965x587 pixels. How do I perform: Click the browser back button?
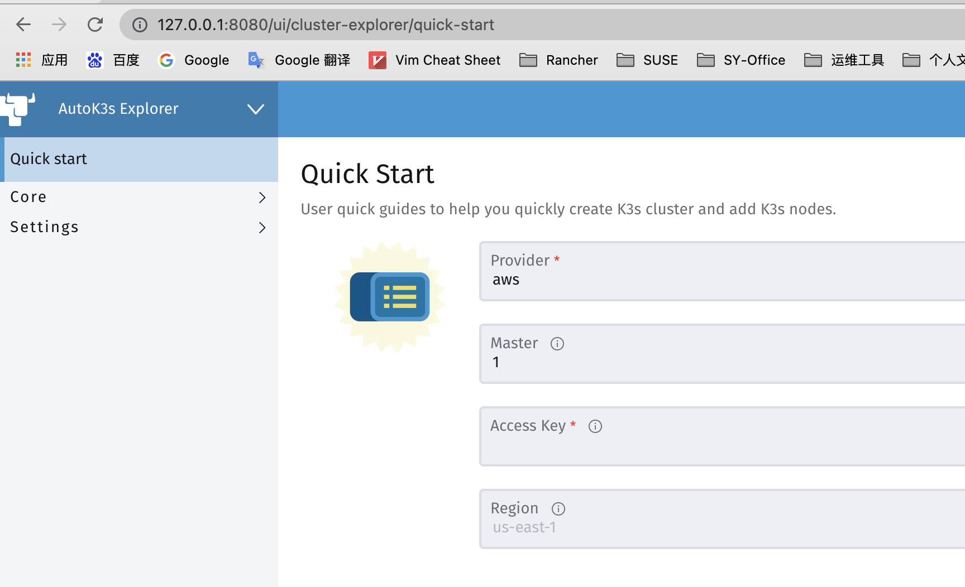[x=23, y=25]
